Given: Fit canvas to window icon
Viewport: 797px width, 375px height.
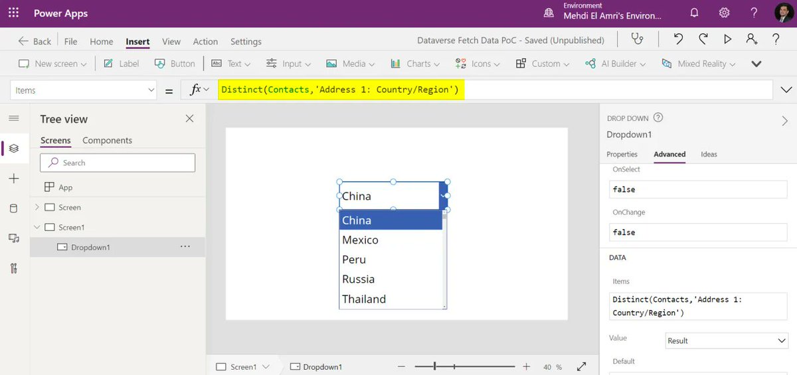Looking at the screenshot, I should [x=582, y=366].
